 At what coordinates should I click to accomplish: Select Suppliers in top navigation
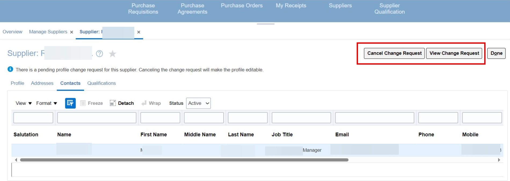340,5
